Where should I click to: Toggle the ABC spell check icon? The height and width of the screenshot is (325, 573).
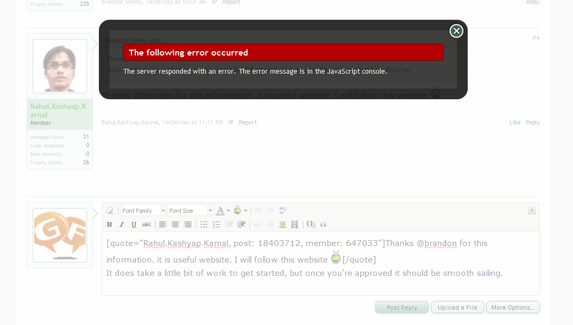coord(283,210)
